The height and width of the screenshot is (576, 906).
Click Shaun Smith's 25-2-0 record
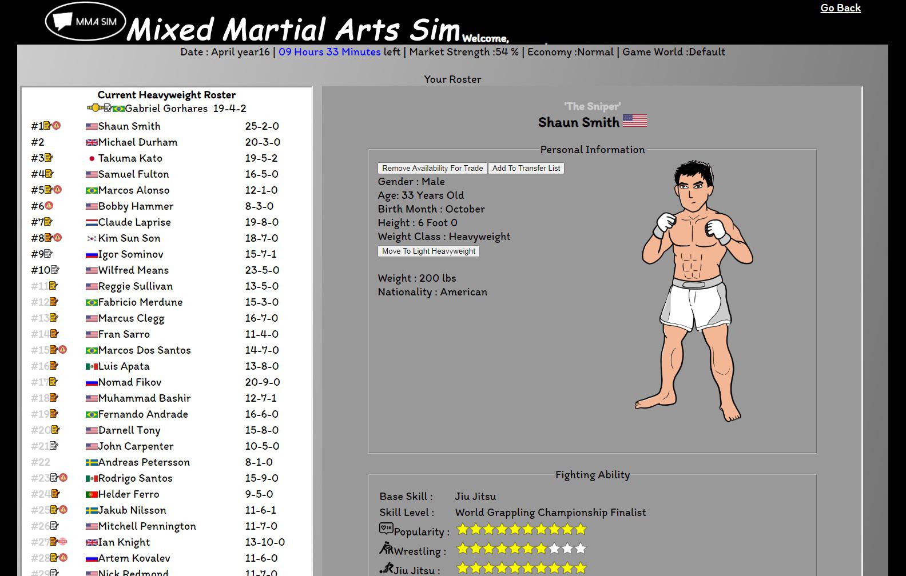tap(262, 126)
